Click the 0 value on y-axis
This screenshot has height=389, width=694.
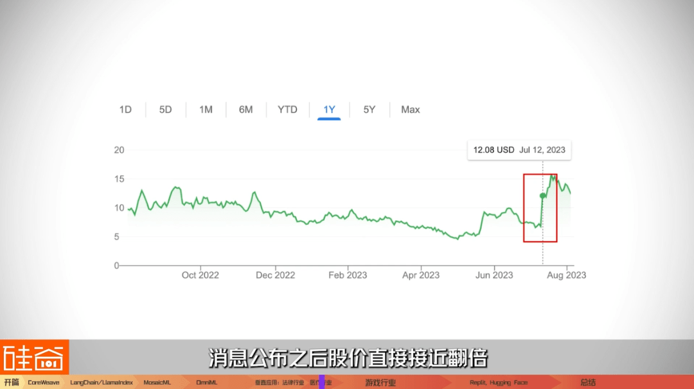click(x=116, y=266)
